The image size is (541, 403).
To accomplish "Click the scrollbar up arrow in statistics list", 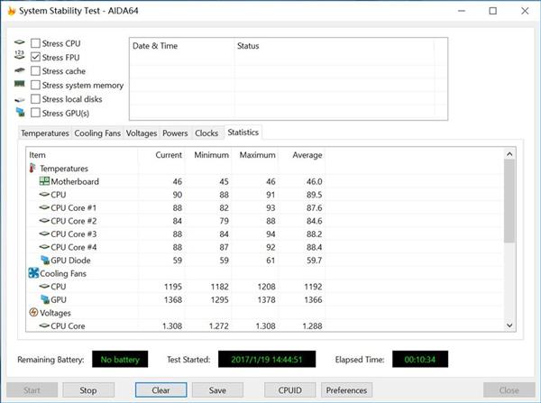I will tap(509, 154).
